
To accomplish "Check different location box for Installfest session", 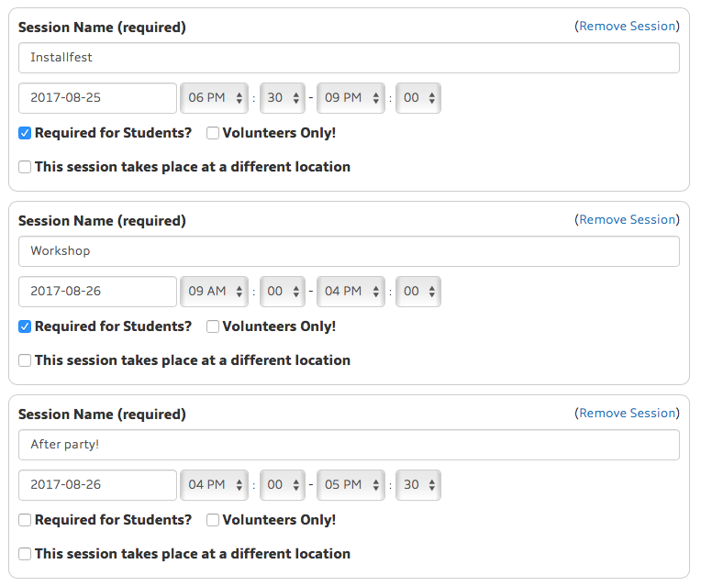I will tap(25, 167).
